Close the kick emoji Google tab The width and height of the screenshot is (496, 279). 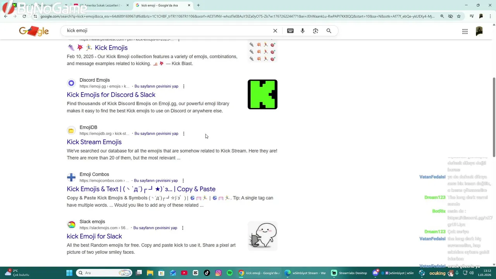tap(189, 5)
